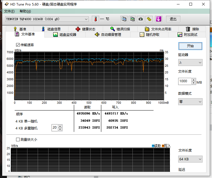
Task: Click the 延迟 label
Action: coord(182,169)
